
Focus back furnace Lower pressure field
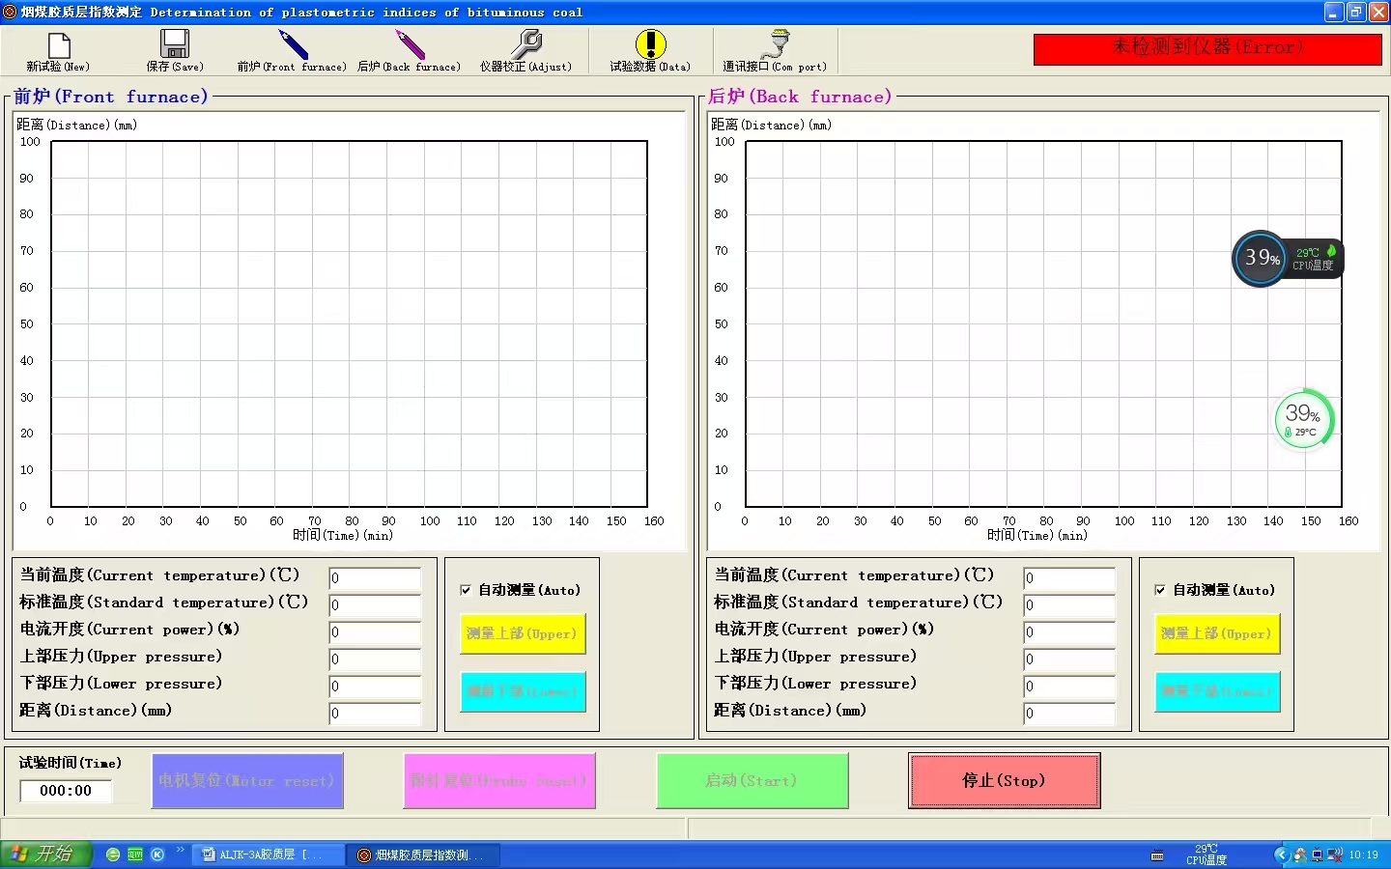coord(1069,687)
